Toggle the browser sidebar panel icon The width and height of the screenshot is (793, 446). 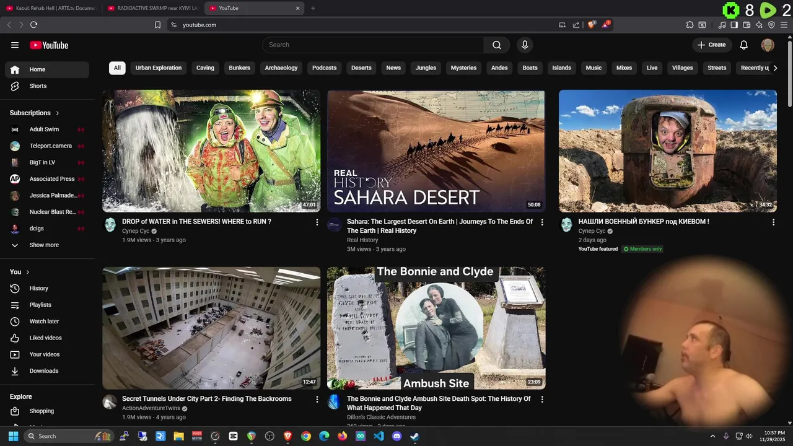tap(734, 25)
